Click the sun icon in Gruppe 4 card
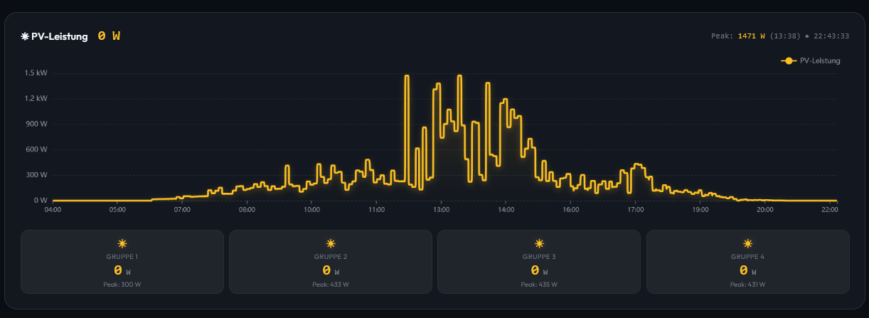 [747, 243]
